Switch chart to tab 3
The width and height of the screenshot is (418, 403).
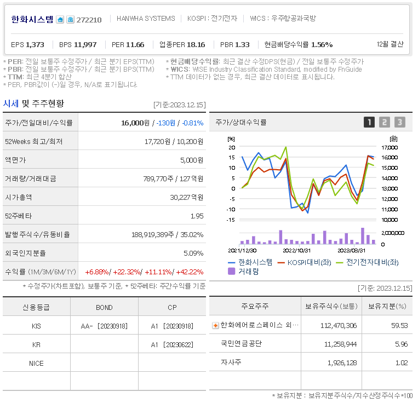point(399,122)
